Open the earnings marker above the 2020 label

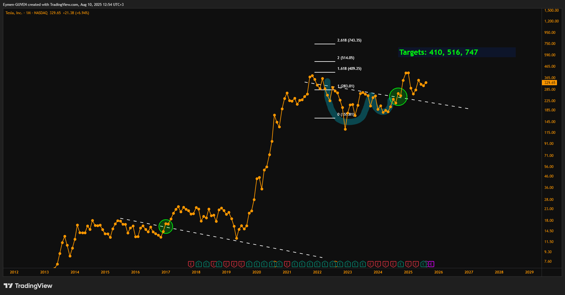[257, 264]
